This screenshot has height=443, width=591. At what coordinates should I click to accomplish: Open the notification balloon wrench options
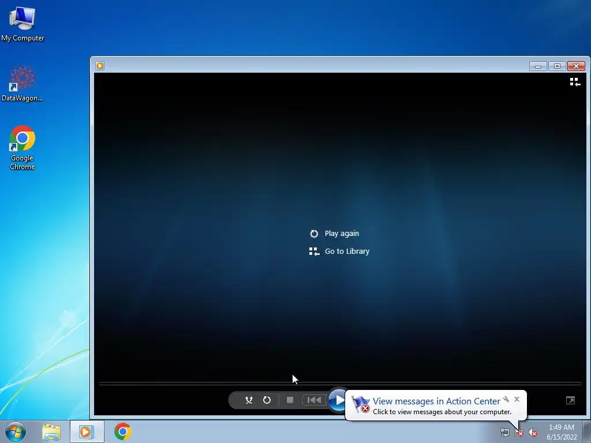coord(506,399)
